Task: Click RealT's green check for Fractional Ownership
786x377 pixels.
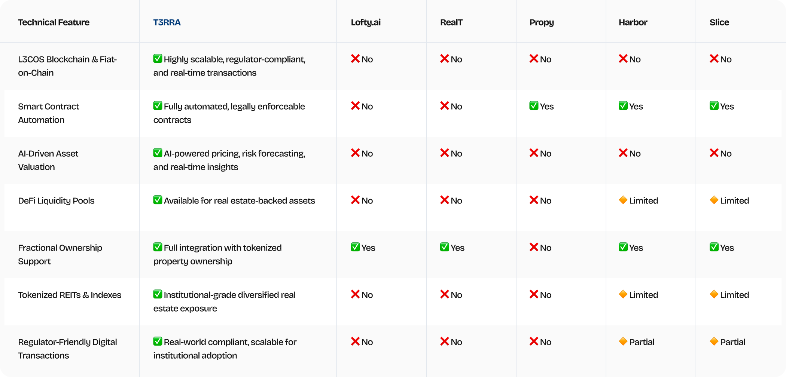Action: (x=445, y=247)
